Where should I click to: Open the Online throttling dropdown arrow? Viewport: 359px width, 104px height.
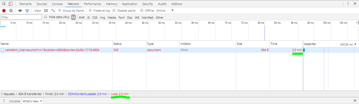pos(172,10)
